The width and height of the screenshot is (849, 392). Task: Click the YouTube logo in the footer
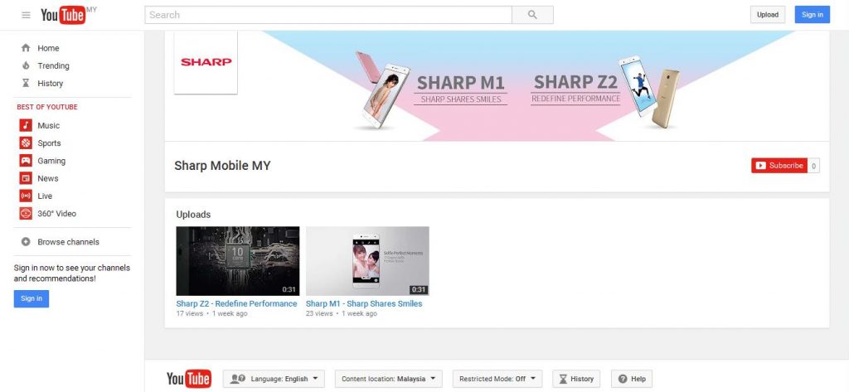188,379
